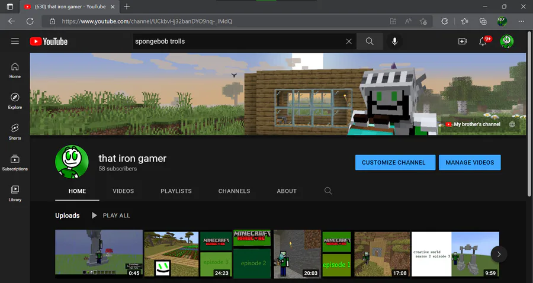The width and height of the screenshot is (533, 283).
Task: Open a new browser tab
Action: click(x=127, y=7)
